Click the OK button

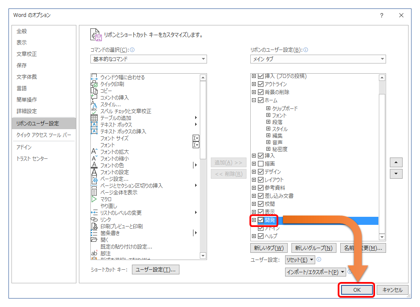[x=356, y=290]
